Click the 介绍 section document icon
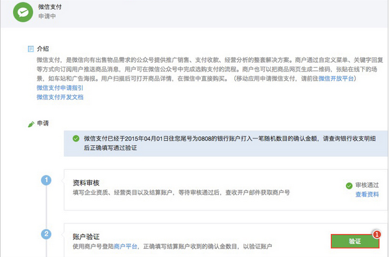The image size is (389, 257). pyautogui.click(x=31, y=49)
